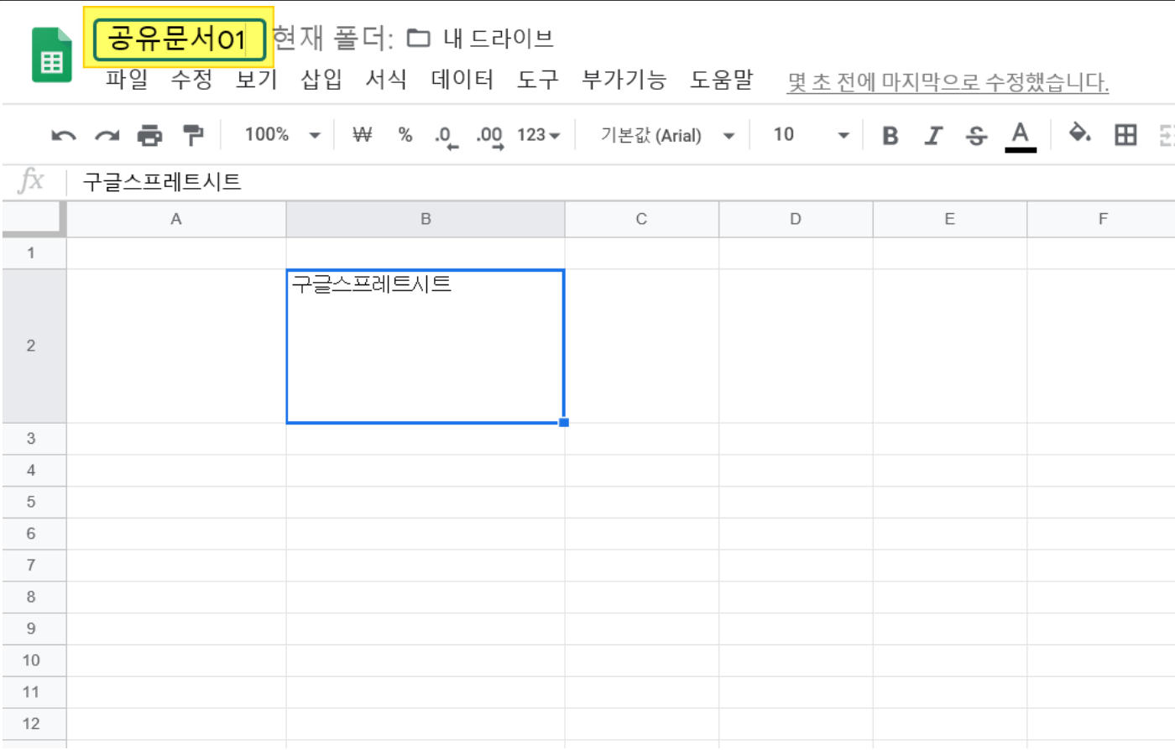Viewport: 1175px width, 750px height.
Task: Select column F header
Action: 1102,219
